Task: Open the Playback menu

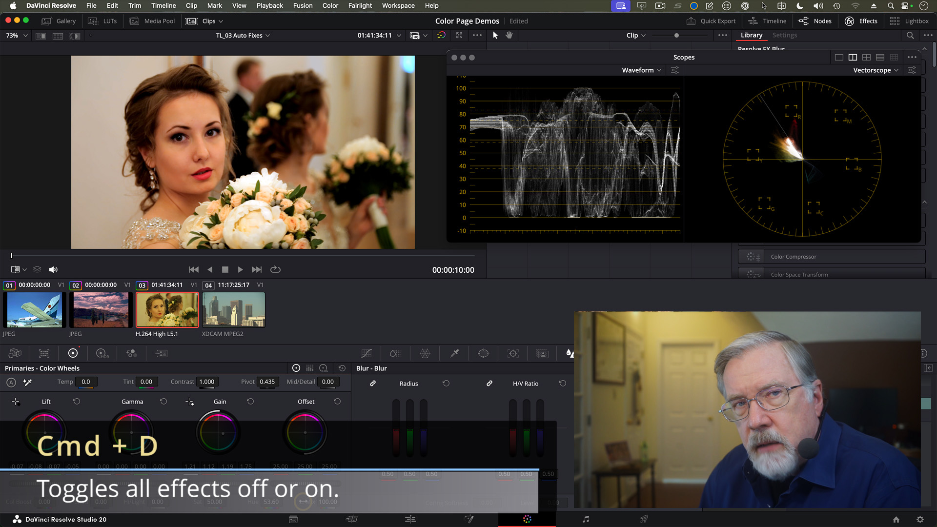Action: 269,5
